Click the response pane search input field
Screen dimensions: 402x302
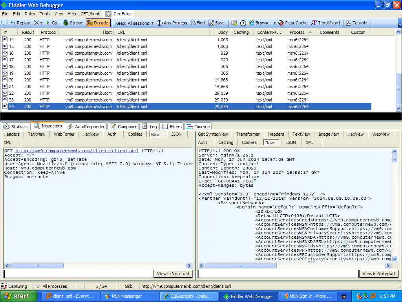pos(278,274)
